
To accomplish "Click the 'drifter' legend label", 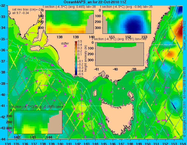I will coord(65,43).
